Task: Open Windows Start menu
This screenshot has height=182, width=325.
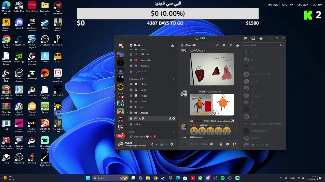Action: [x=88, y=178]
